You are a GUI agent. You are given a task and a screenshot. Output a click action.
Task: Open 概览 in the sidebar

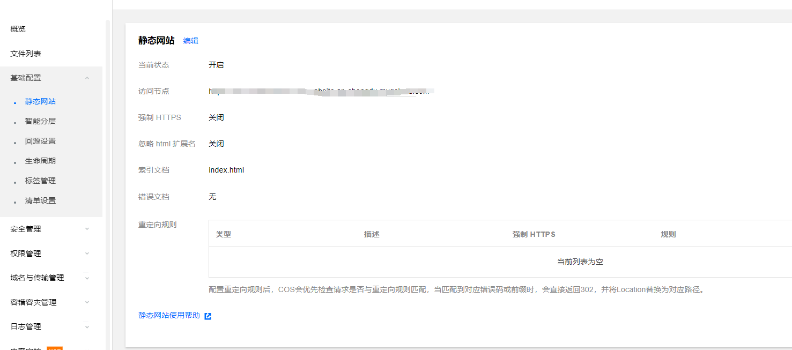[x=18, y=29]
